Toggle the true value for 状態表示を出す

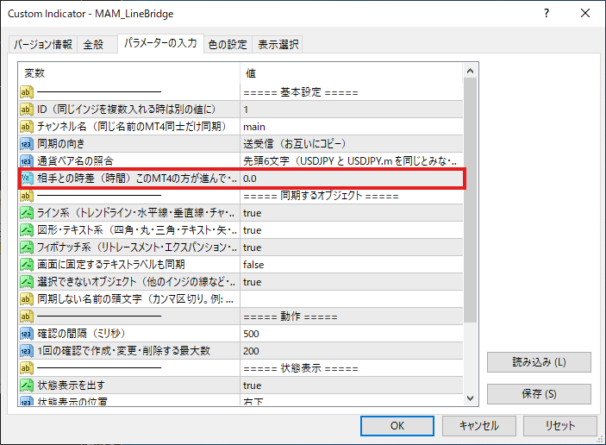[352, 385]
